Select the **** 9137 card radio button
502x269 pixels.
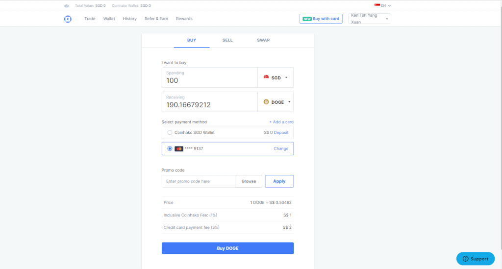tap(170, 149)
